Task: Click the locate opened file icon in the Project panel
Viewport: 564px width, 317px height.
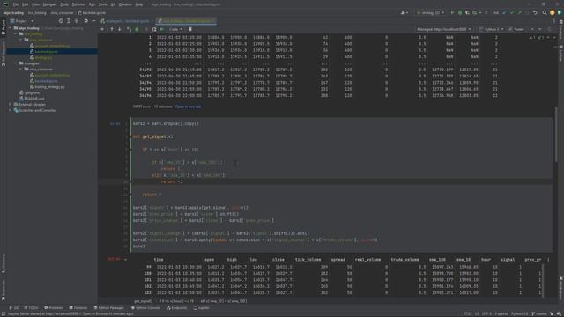Action: point(61,21)
